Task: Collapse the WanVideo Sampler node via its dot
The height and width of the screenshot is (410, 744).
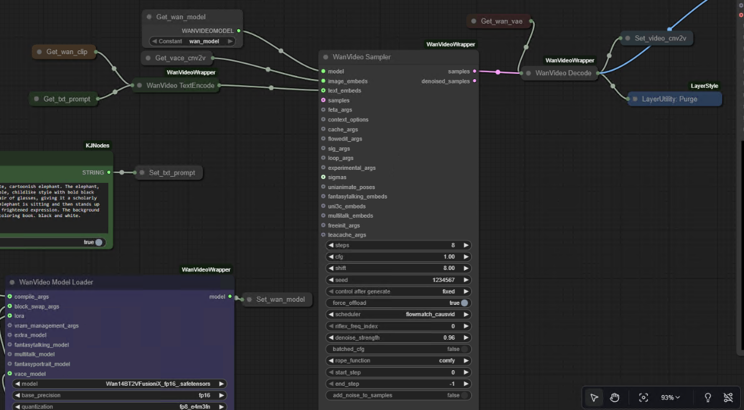Action: (326, 57)
